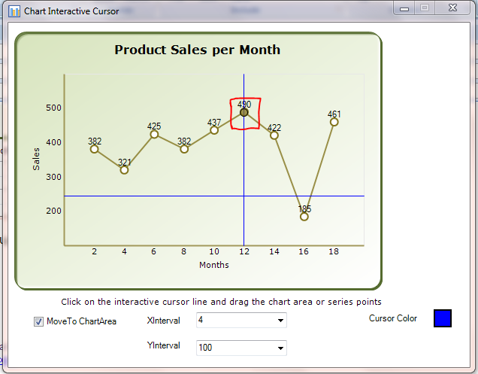This screenshot has height=374, width=478.
Task: Click the chart application icon in title bar
Action: (14, 11)
